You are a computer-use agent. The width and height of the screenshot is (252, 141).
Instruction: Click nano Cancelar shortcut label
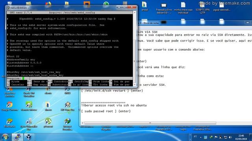click(x=17, y=85)
